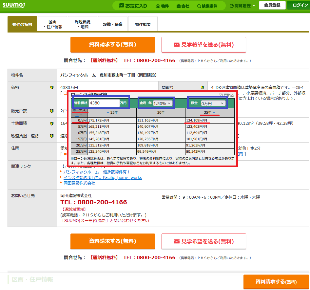Click cell 151,163円/月
310x290 pixels.
[161, 120]
